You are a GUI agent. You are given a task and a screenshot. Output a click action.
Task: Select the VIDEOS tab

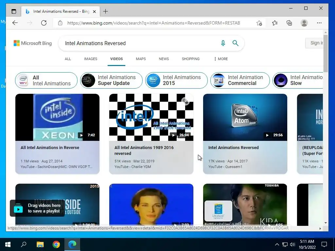click(116, 59)
